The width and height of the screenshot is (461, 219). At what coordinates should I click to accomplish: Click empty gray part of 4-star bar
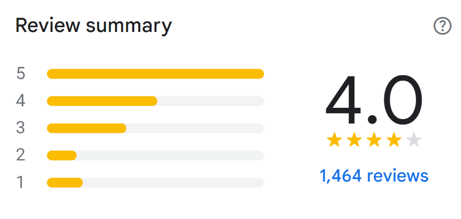click(210, 101)
